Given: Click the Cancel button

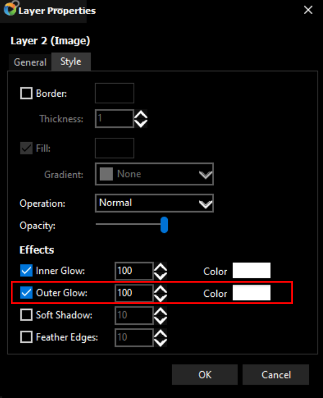Looking at the screenshot, I should [276, 374].
